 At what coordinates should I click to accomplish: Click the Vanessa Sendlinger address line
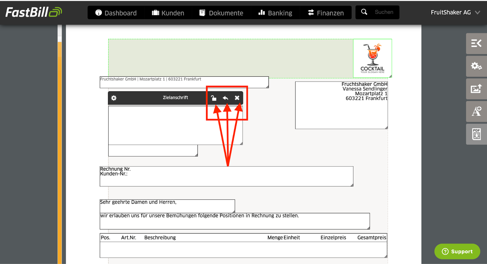pos(365,89)
